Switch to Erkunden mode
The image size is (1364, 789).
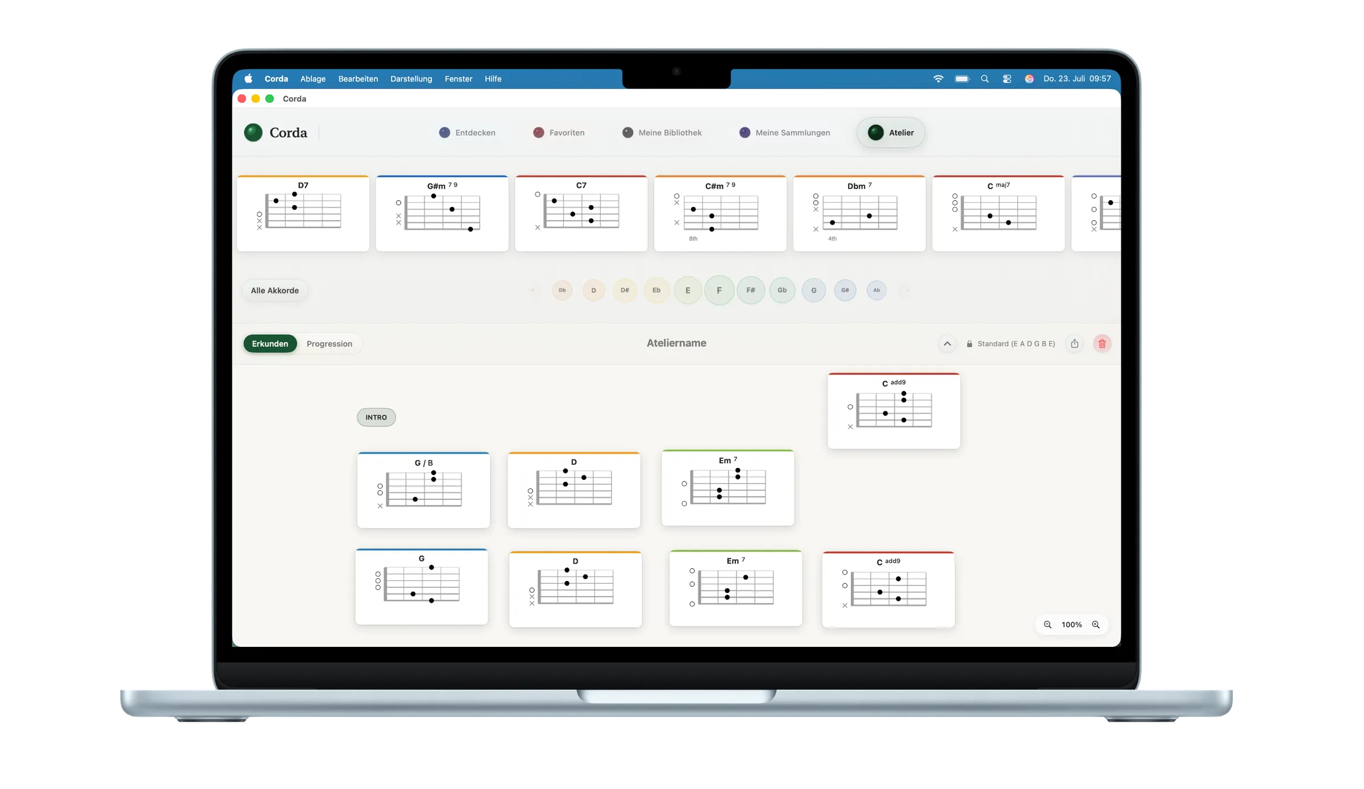(x=270, y=343)
